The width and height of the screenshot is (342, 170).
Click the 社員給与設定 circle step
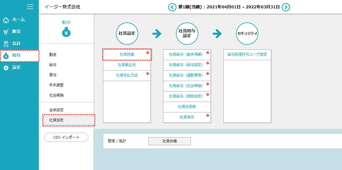[x=187, y=33]
